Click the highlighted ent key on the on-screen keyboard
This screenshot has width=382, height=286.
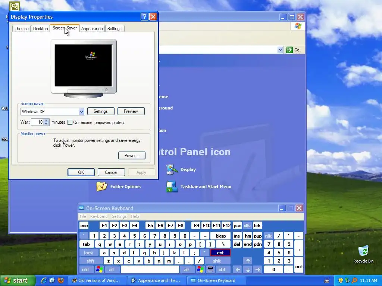point(220,253)
